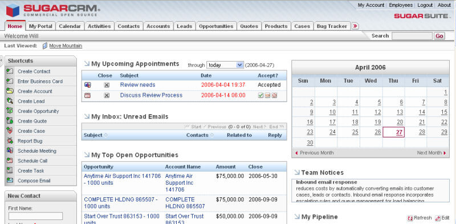Switch to the Quotes tab
This screenshot has height=224, width=456.
(x=249, y=26)
